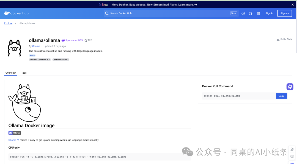Click the search magnifier icon
This screenshot has height=164, width=297.
[x=107, y=13]
